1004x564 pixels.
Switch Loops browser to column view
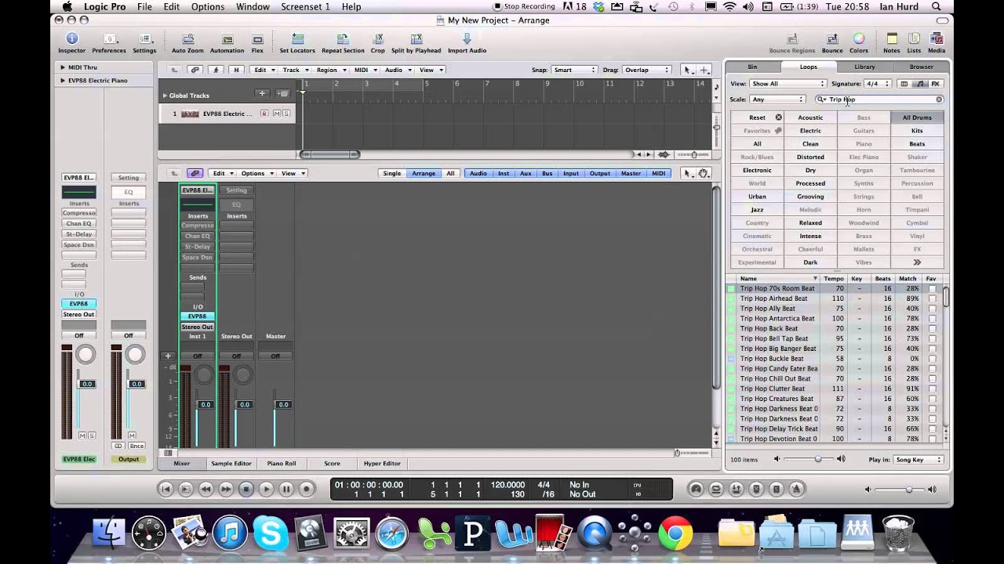click(x=904, y=84)
